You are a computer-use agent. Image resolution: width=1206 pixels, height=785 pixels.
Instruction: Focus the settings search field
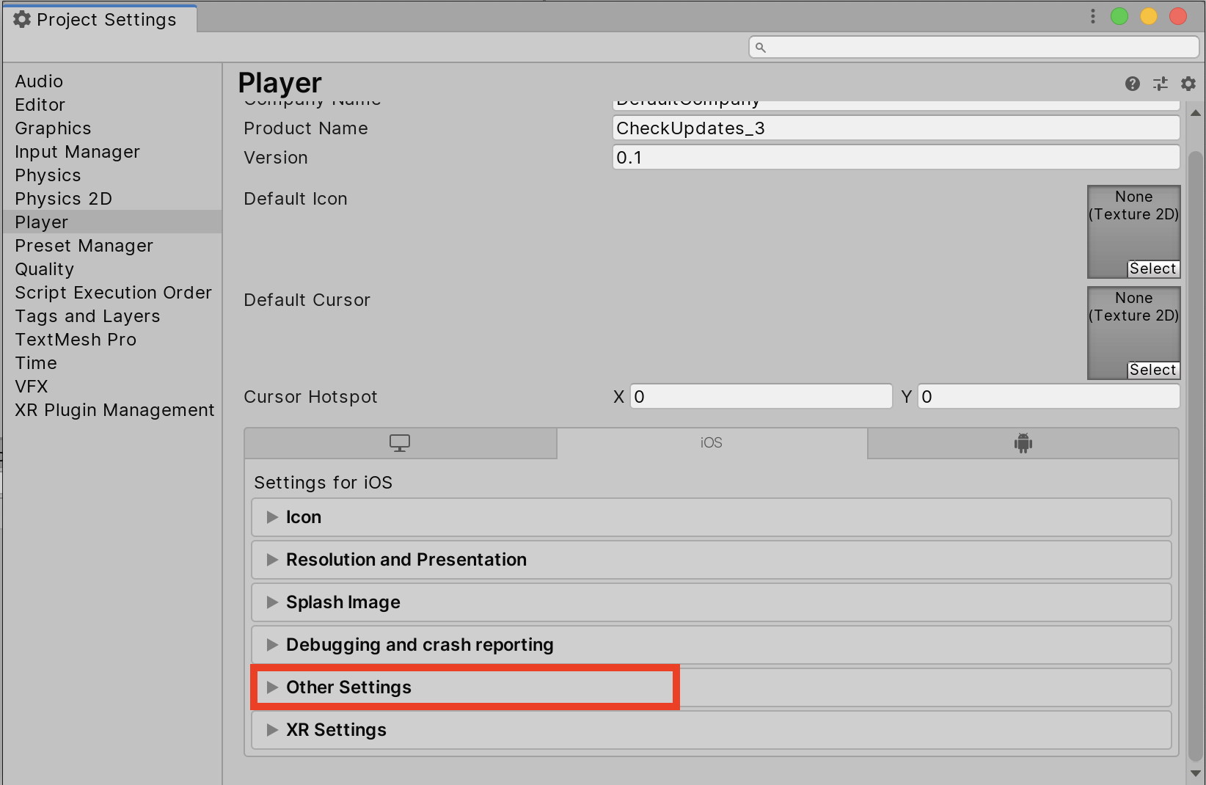point(973,48)
